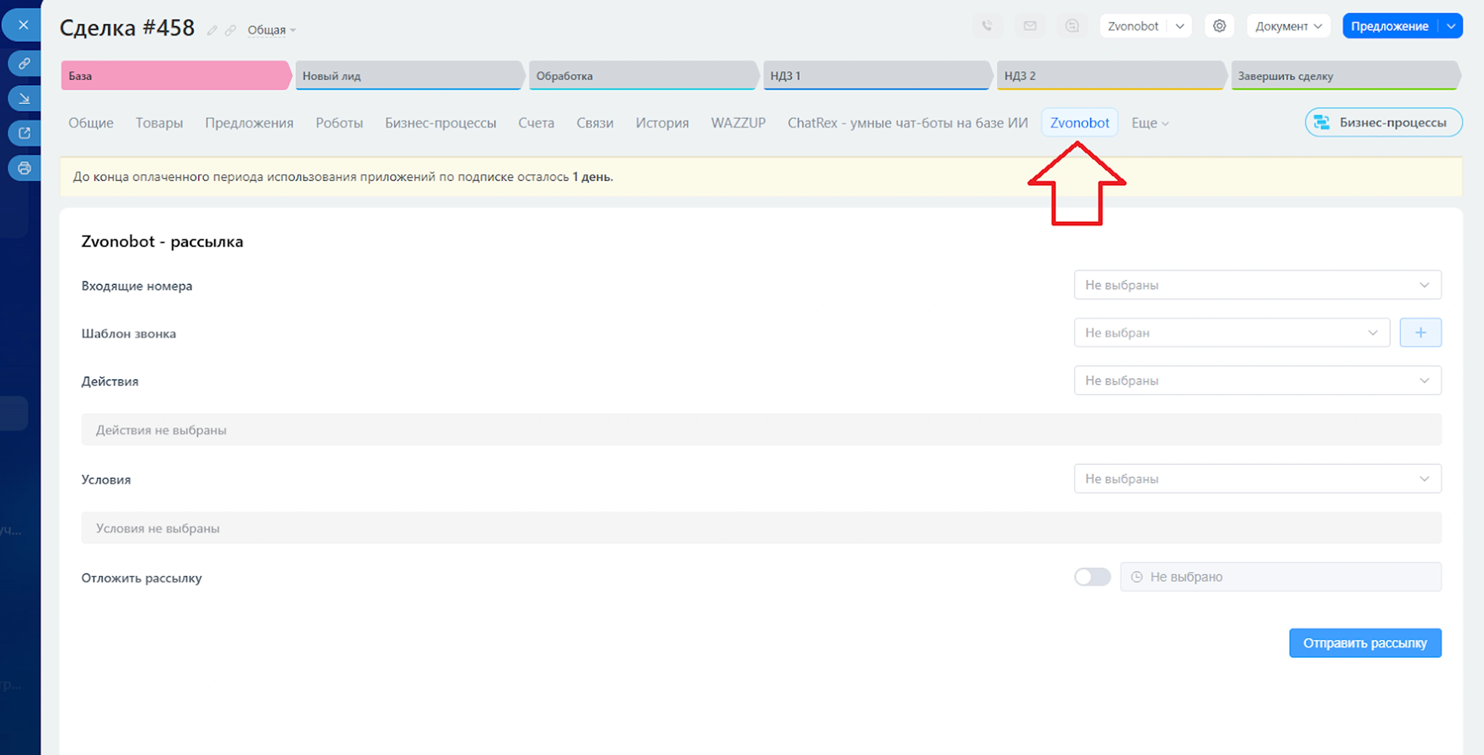This screenshot has width=1484, height=755.
Task: Open ChatRex chat-bots tab
Action: pos(907,123)
